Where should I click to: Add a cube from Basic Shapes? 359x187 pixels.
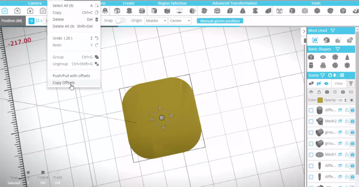[311, 57]
